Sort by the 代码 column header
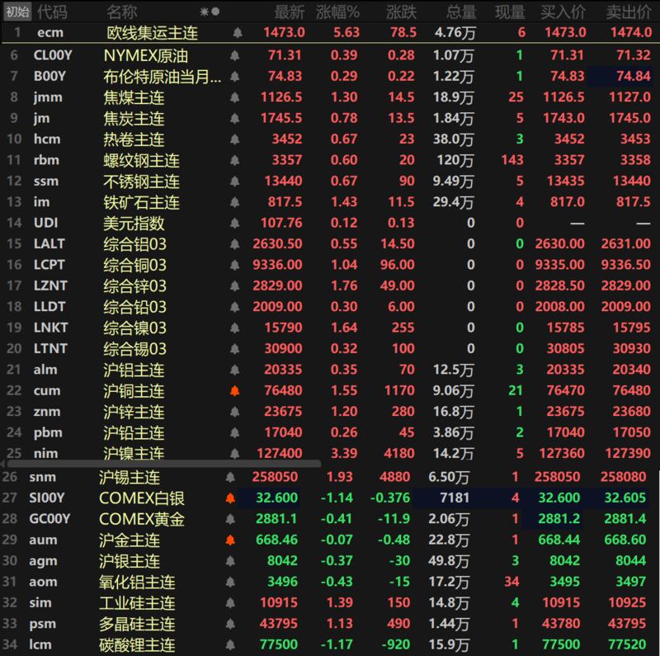660x656 pixels. pos(52,12)
